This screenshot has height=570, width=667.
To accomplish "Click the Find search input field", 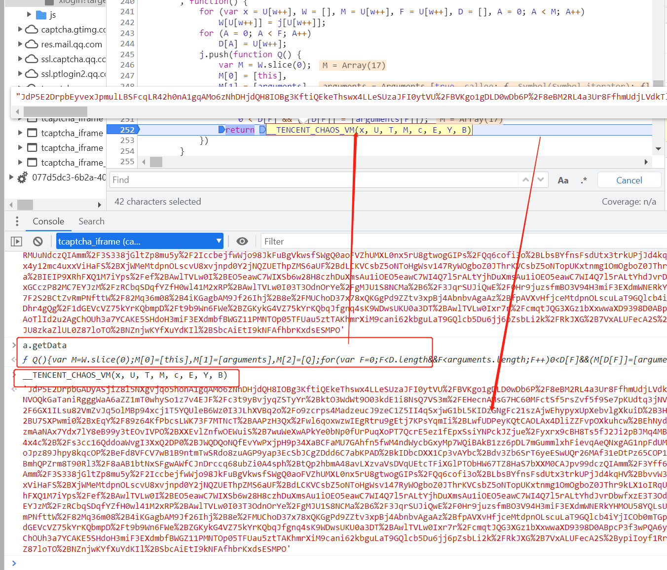I will (314, 180).
